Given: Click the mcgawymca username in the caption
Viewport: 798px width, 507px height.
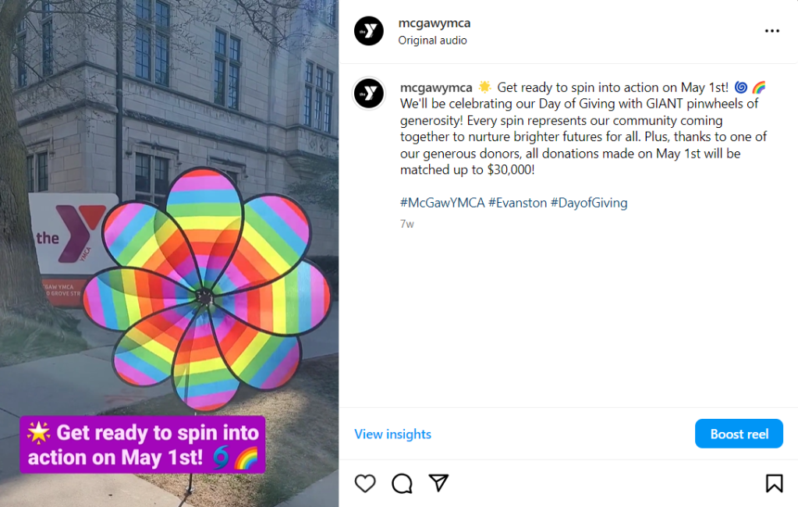Looking at the screenshot, I should point(436,87).
